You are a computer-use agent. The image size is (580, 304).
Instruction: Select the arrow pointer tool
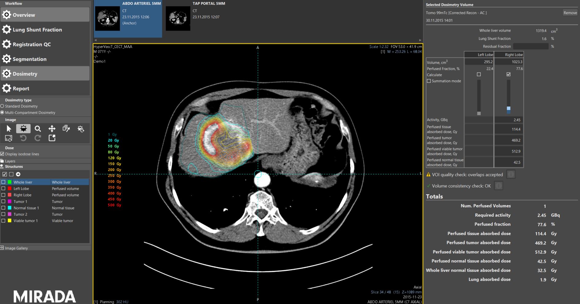[x=9, y=129]
